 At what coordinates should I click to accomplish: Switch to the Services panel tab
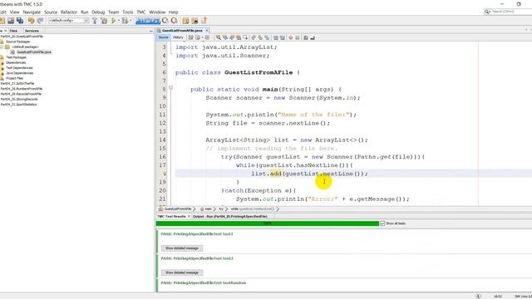pos(32,31)
